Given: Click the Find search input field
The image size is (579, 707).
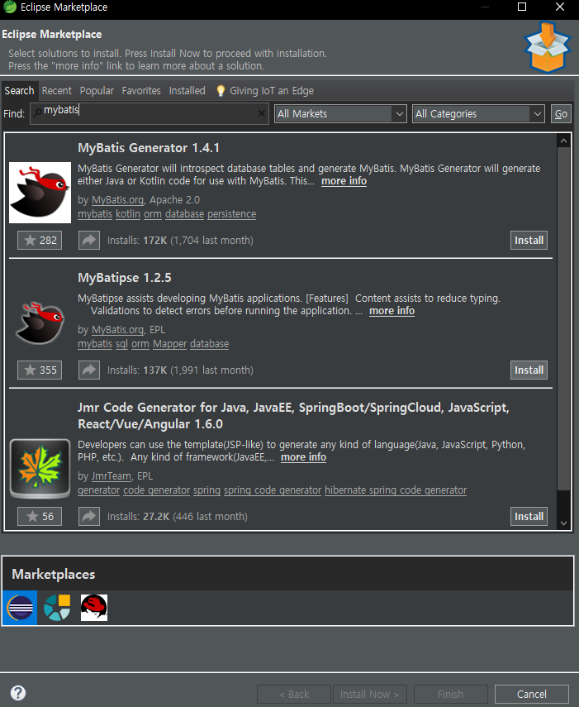Looking at the screenshot, I should [149, 113].
